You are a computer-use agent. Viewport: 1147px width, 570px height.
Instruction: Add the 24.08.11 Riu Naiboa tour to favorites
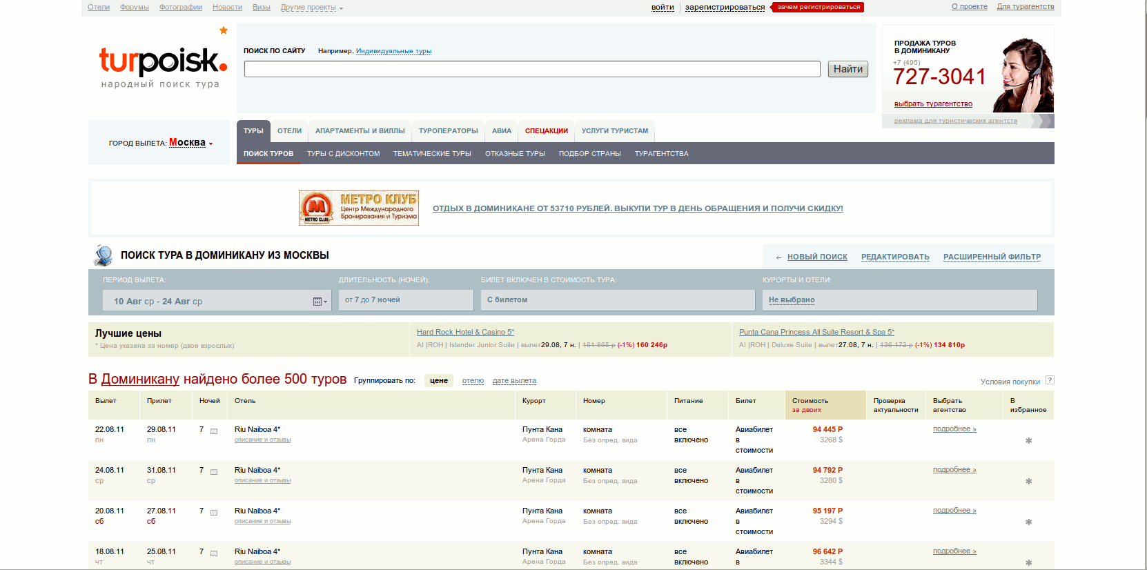[1028, 481]
